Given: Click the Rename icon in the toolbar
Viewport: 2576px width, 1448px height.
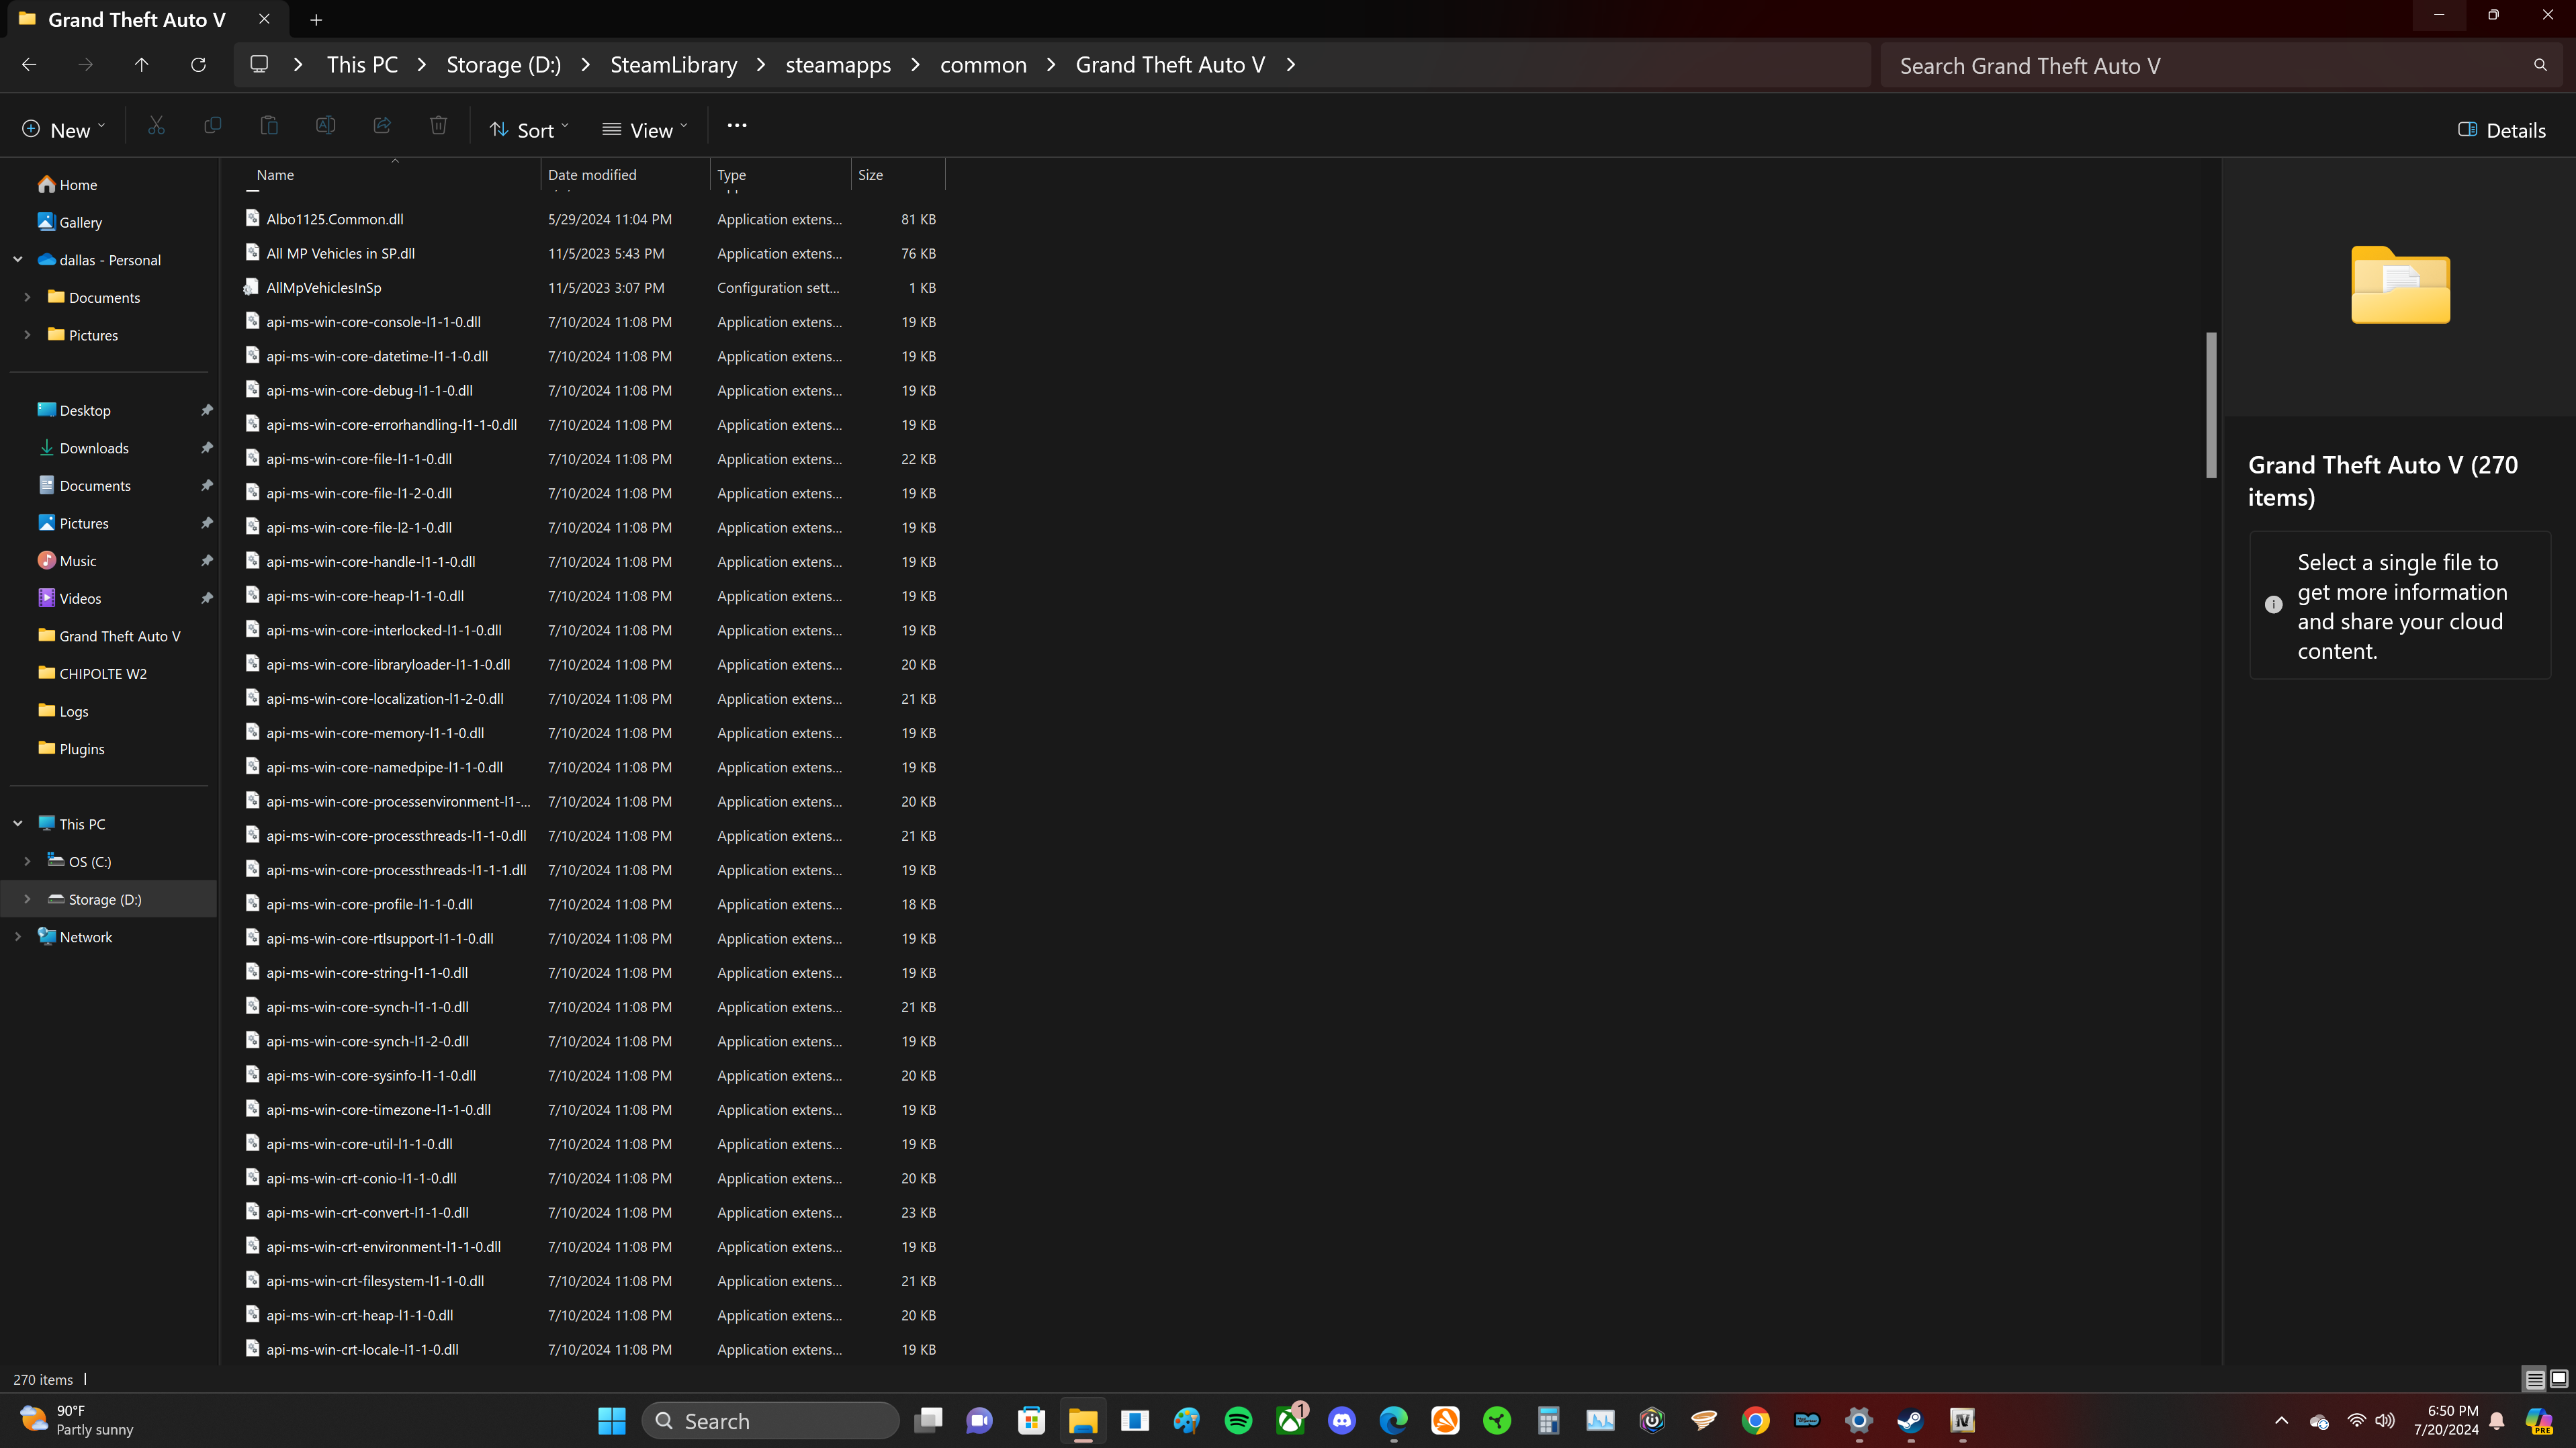Looking at the screenshot, I should (325, 126).
